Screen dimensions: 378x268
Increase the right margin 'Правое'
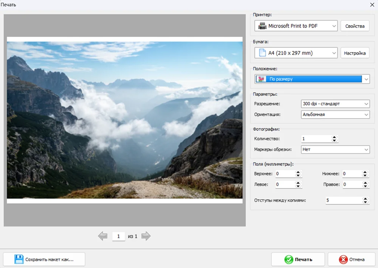[365, 183]
